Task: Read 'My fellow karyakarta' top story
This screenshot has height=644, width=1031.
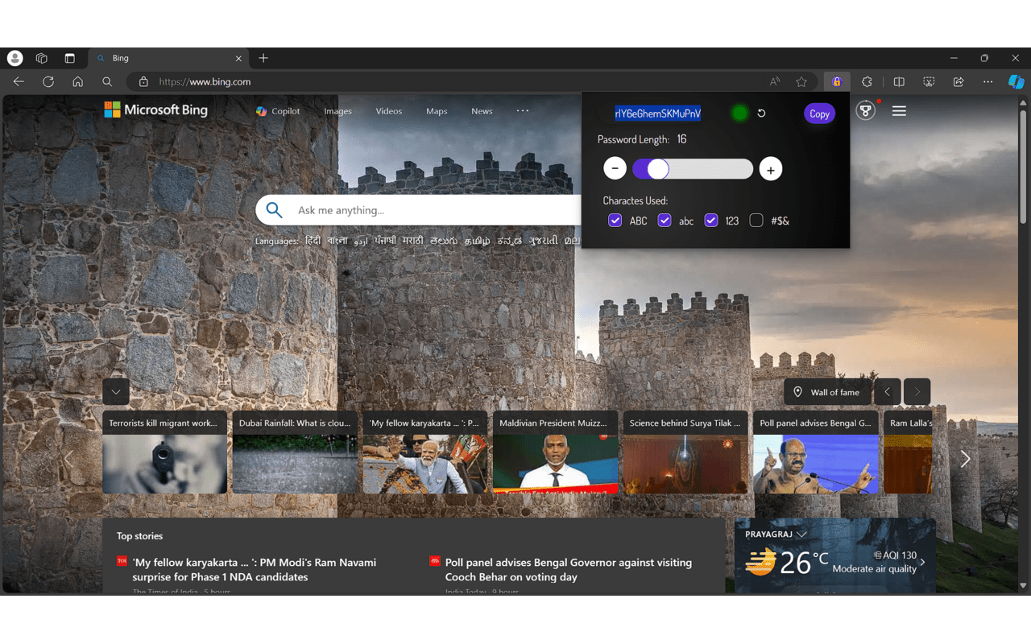Action: click(x=255, y=570)
